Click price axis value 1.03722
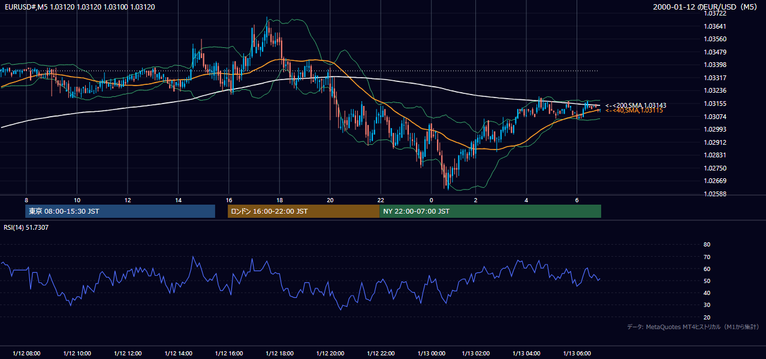The image size is (766, 359). [x=715, y=13]
